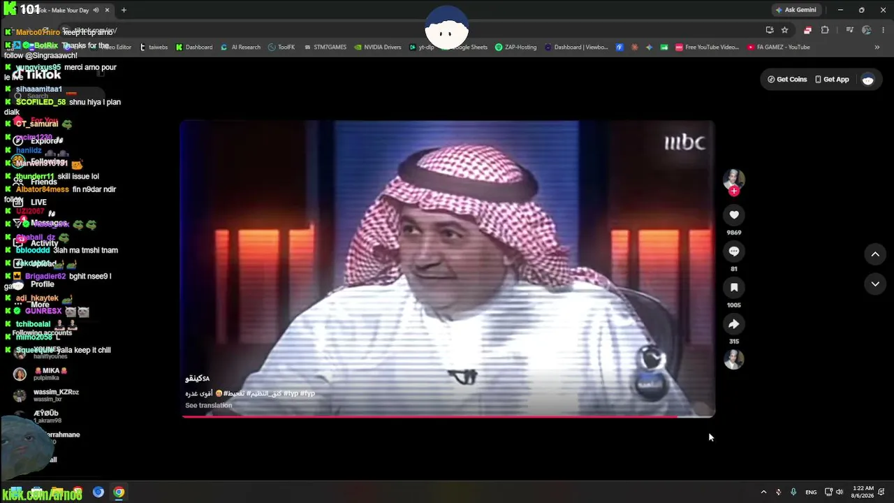
Task: Open the FA GAMEZ - YouTube bookmark
Action: pyautogui.click(x=779, y=48)
